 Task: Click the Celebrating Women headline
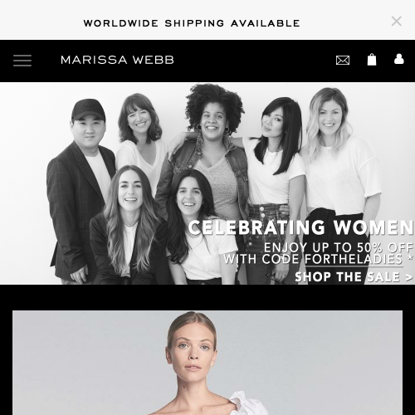click(301, 227)
